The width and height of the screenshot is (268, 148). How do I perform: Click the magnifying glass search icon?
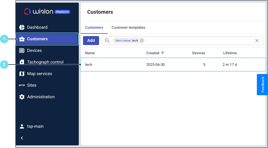click(x=107, y=41)
